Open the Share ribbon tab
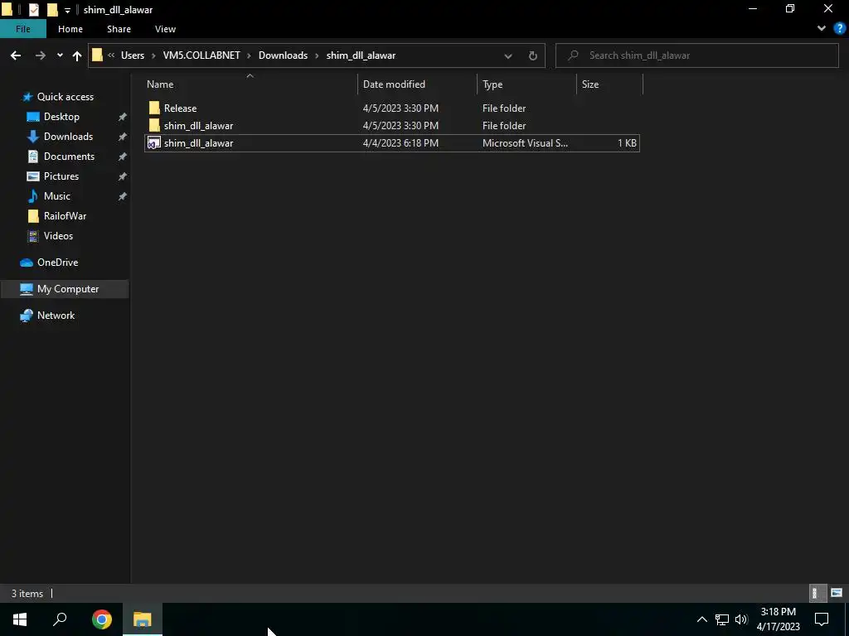Image resolution: width=849 pixels, height=636 pixels. [119, 29]
